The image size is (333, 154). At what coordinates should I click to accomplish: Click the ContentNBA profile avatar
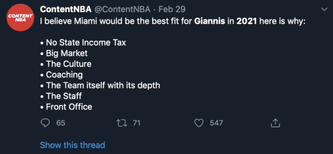[20, 17]
